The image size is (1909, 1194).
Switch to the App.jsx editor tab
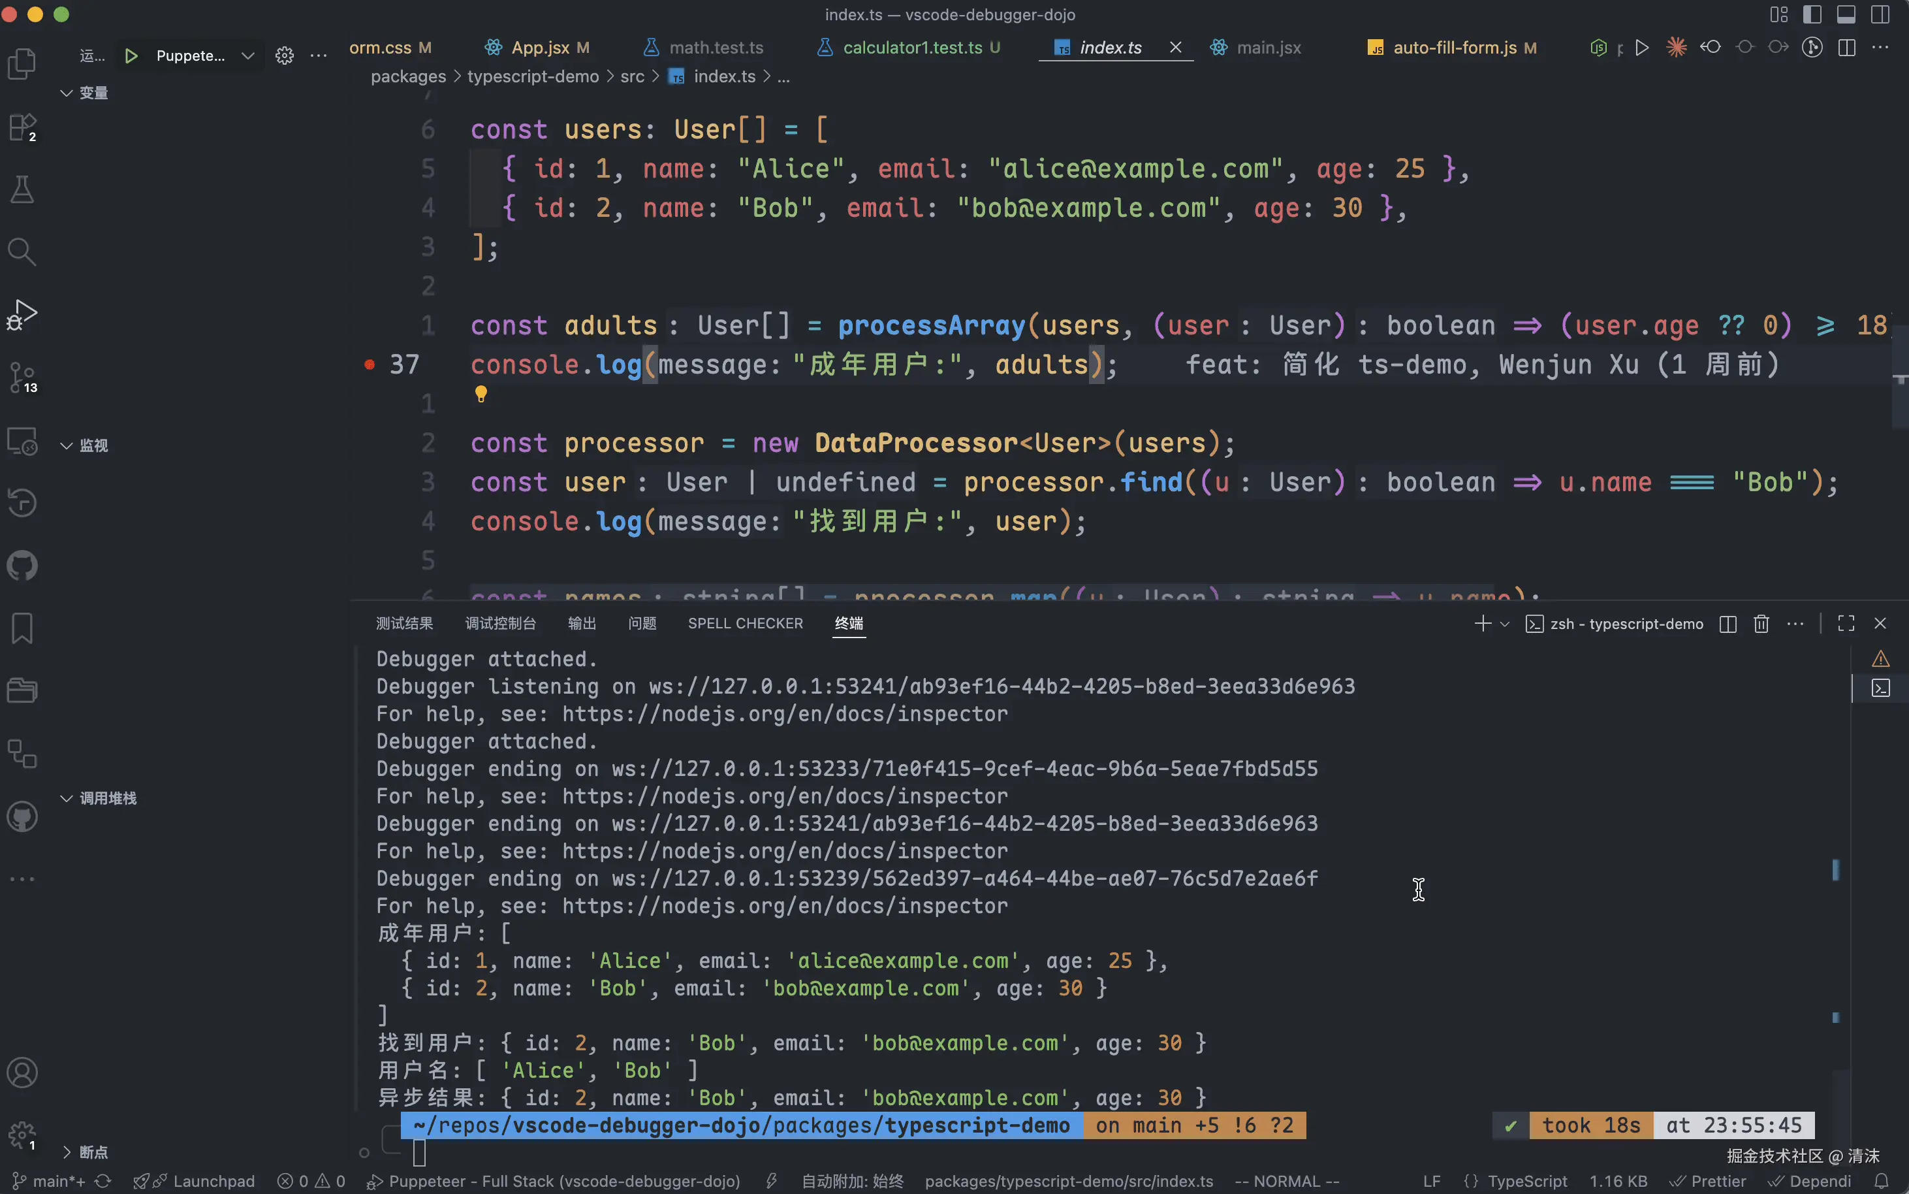click(x=540, y=48)
